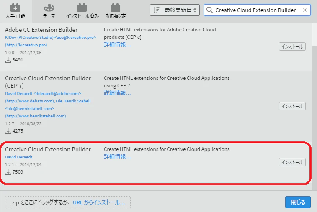Open the 最終更新日 sort dropdown
Screen dimensions: 317x212
180,10
